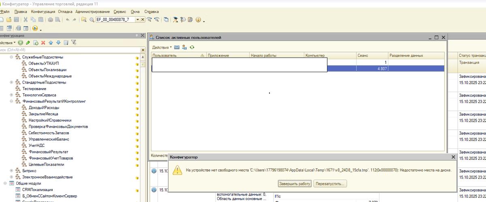Viewport: 486px width, 202px height.
Task: Start debugging with the play icon
Action: click(x=35, y=28)
